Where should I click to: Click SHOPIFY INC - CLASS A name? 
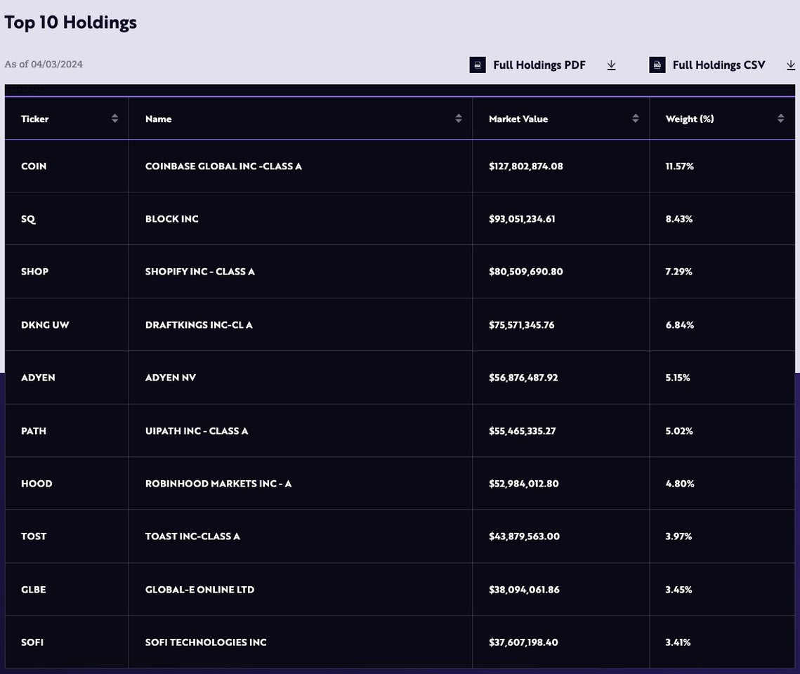click(x=200, y=272)
